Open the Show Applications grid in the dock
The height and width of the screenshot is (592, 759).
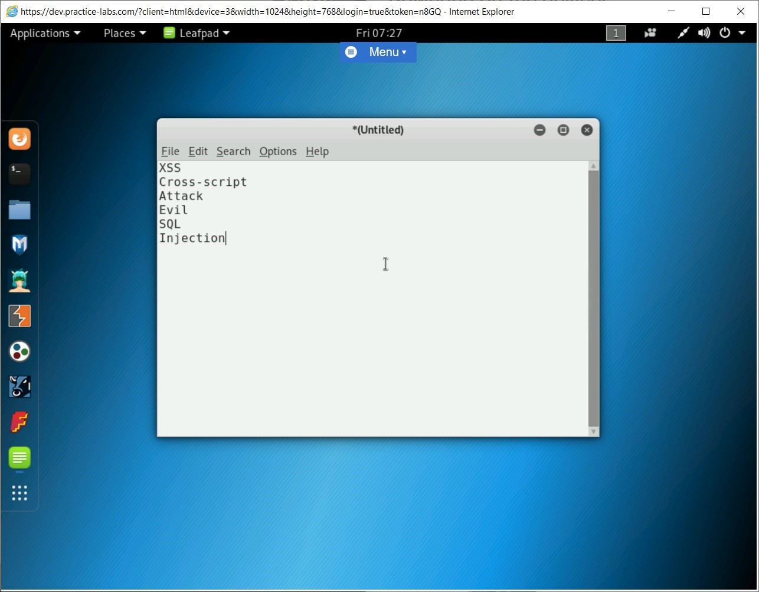pos(19,493)
